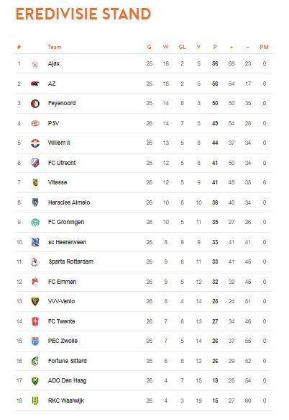This screenshot has height=420, width=289.
Task: Click the RKC Waalwijk crest
Action: [35, 401]
